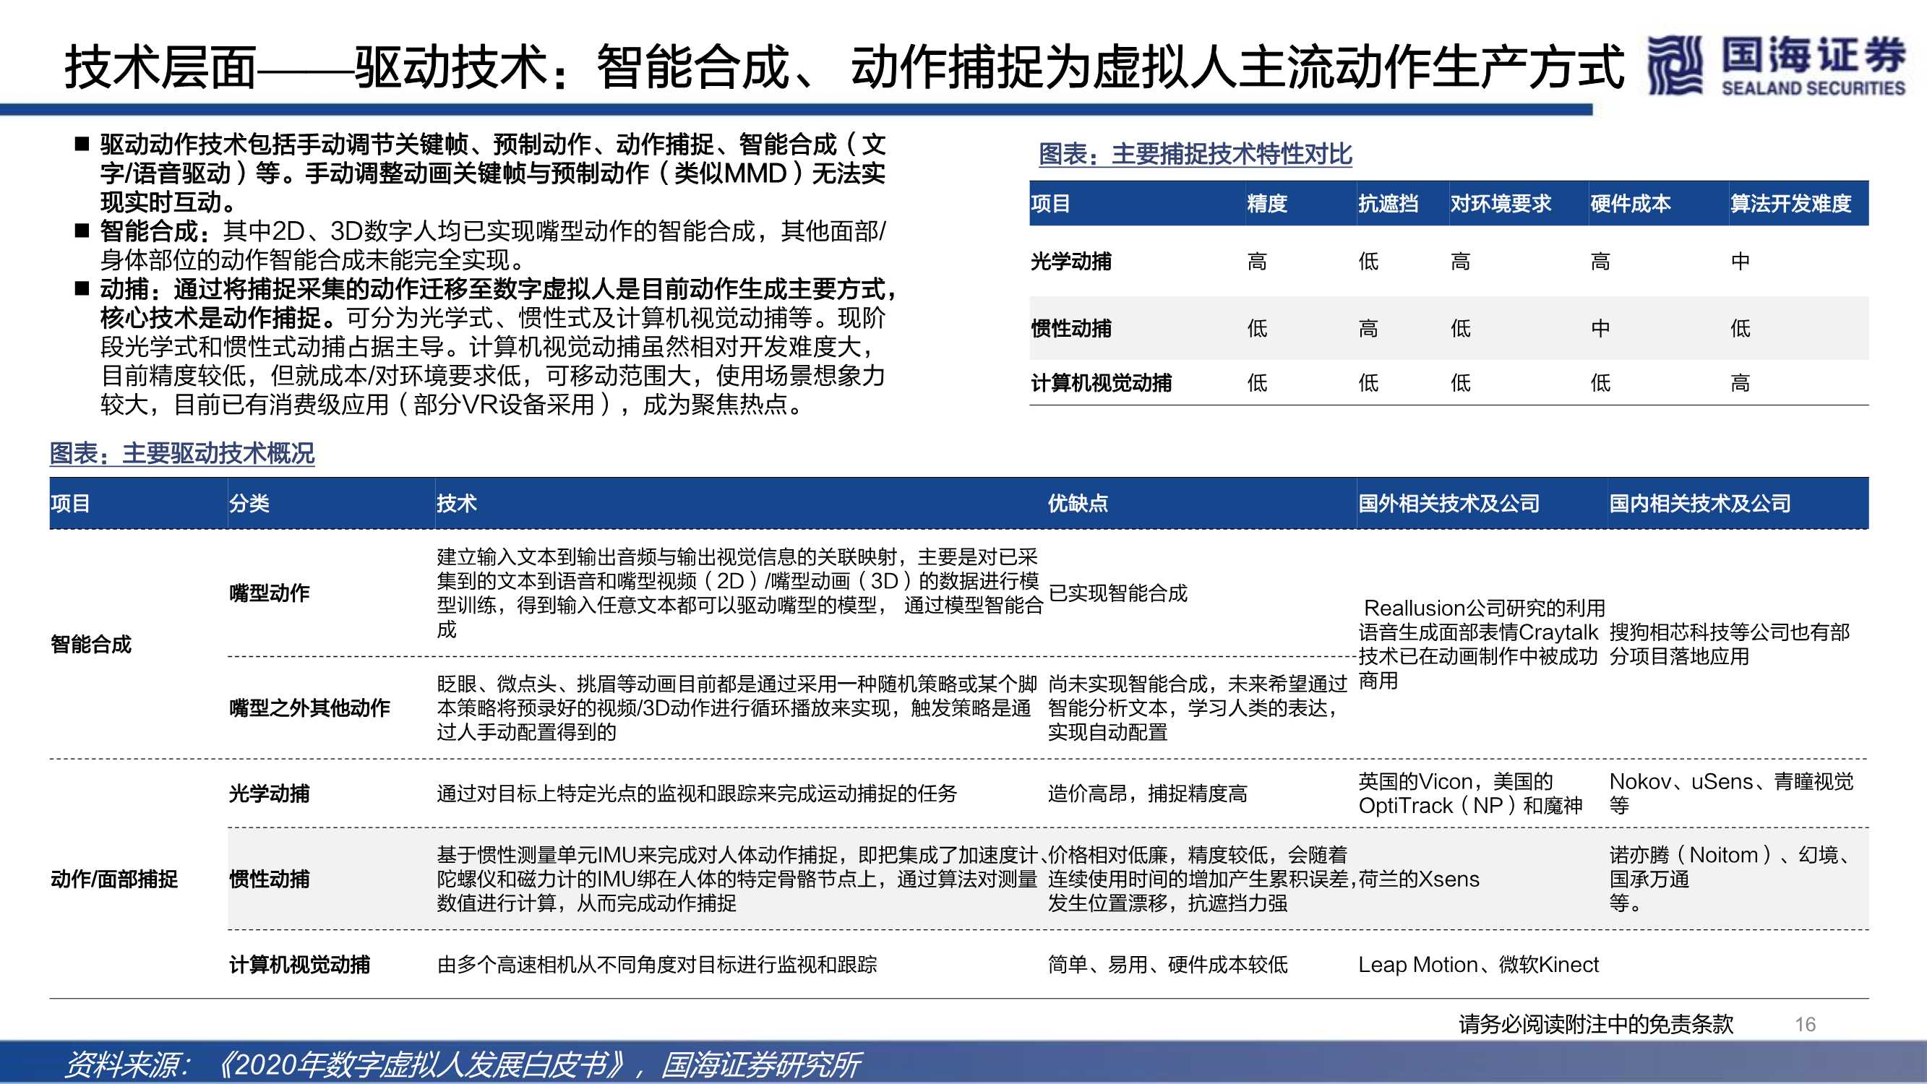This screenshot has height=1084, width=1927.
Task: Click the 精度 column header
Action: [1266, 204]
